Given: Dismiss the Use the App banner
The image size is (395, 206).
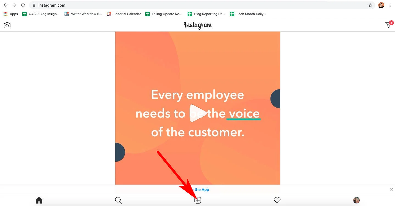Looking at the screenshot, I should [x=391, y=190].
